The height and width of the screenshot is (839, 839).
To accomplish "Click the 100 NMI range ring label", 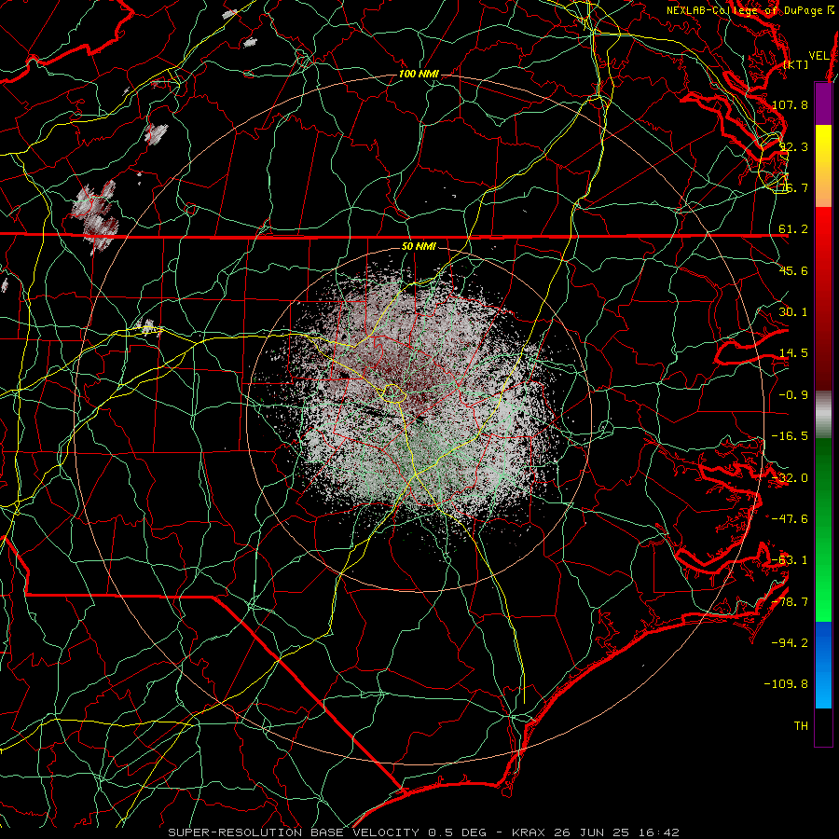I will click(x=419, y=74).
